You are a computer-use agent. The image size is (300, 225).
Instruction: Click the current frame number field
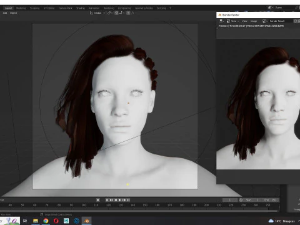(x=230, y=200)
